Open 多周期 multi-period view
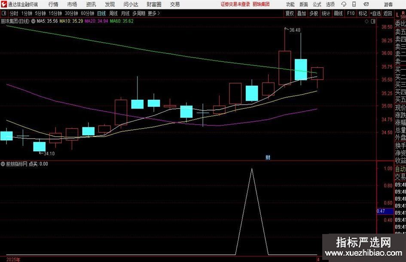The width and height of the screenshot is (406, 262). [x=138, y=13]
